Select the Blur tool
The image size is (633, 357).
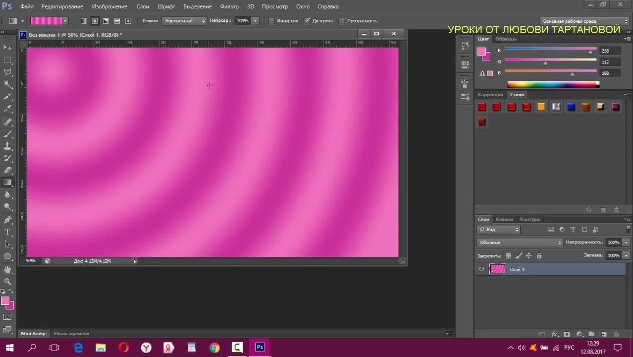click(7, 195)
